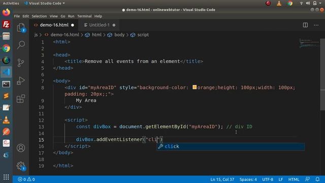Click the div ID comment on line 13
The width and height of the screenshot is (325, 183).
239,127
